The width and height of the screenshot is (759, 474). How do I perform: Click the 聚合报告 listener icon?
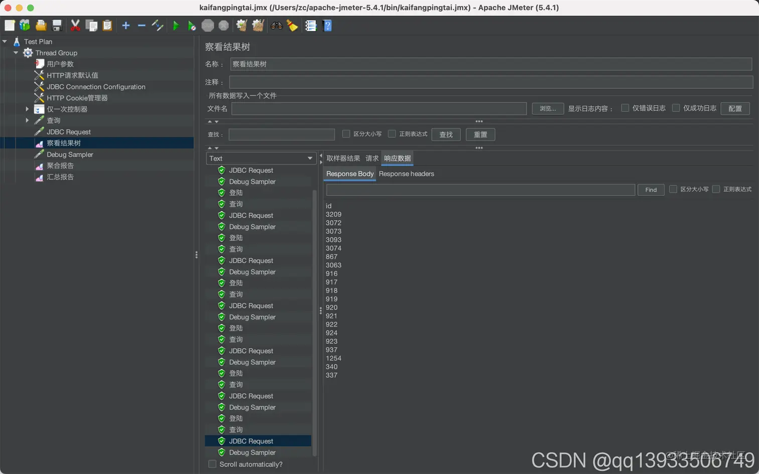(39, 166)
